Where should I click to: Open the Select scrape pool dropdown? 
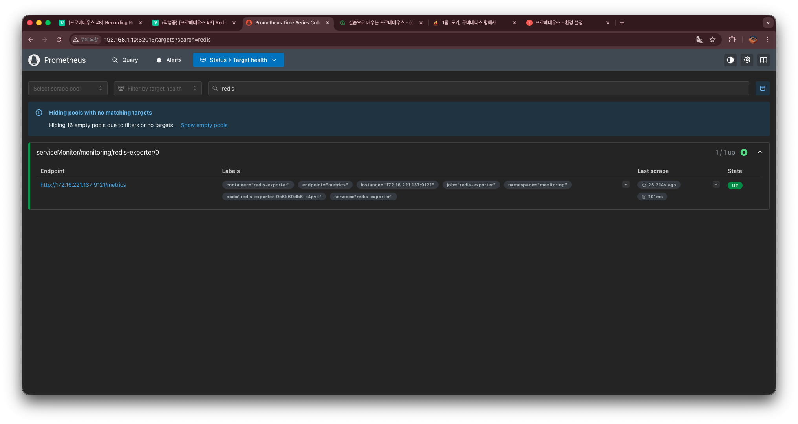pyautogui.click(x=68, y=89)
